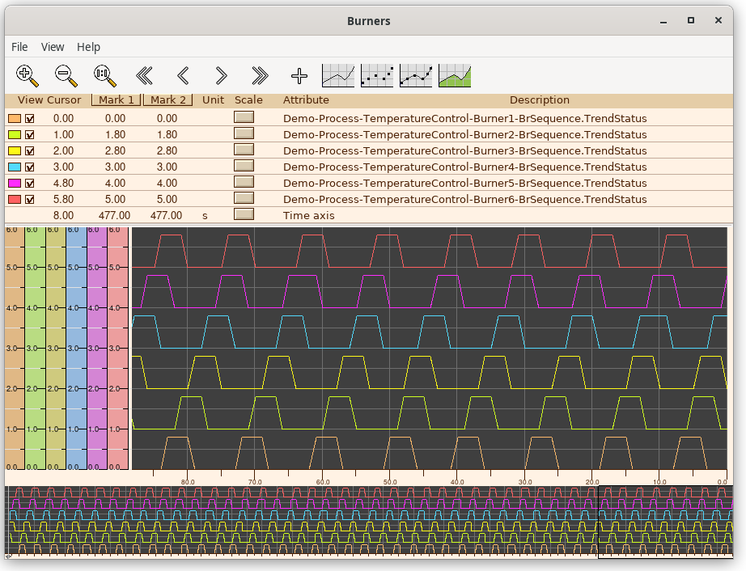Click the orange color swatch for Burner1

point(15,118)
